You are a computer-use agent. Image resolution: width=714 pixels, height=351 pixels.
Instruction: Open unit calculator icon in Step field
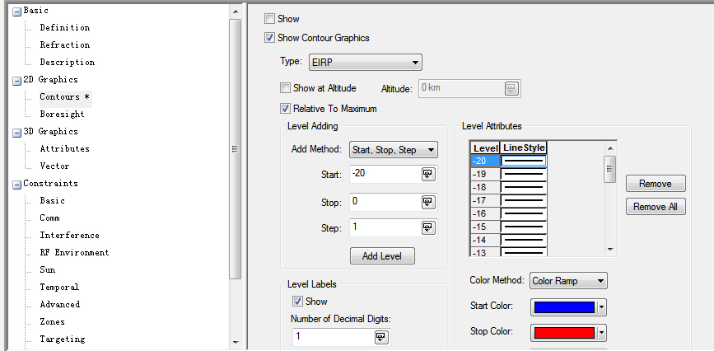coord(427,227)
